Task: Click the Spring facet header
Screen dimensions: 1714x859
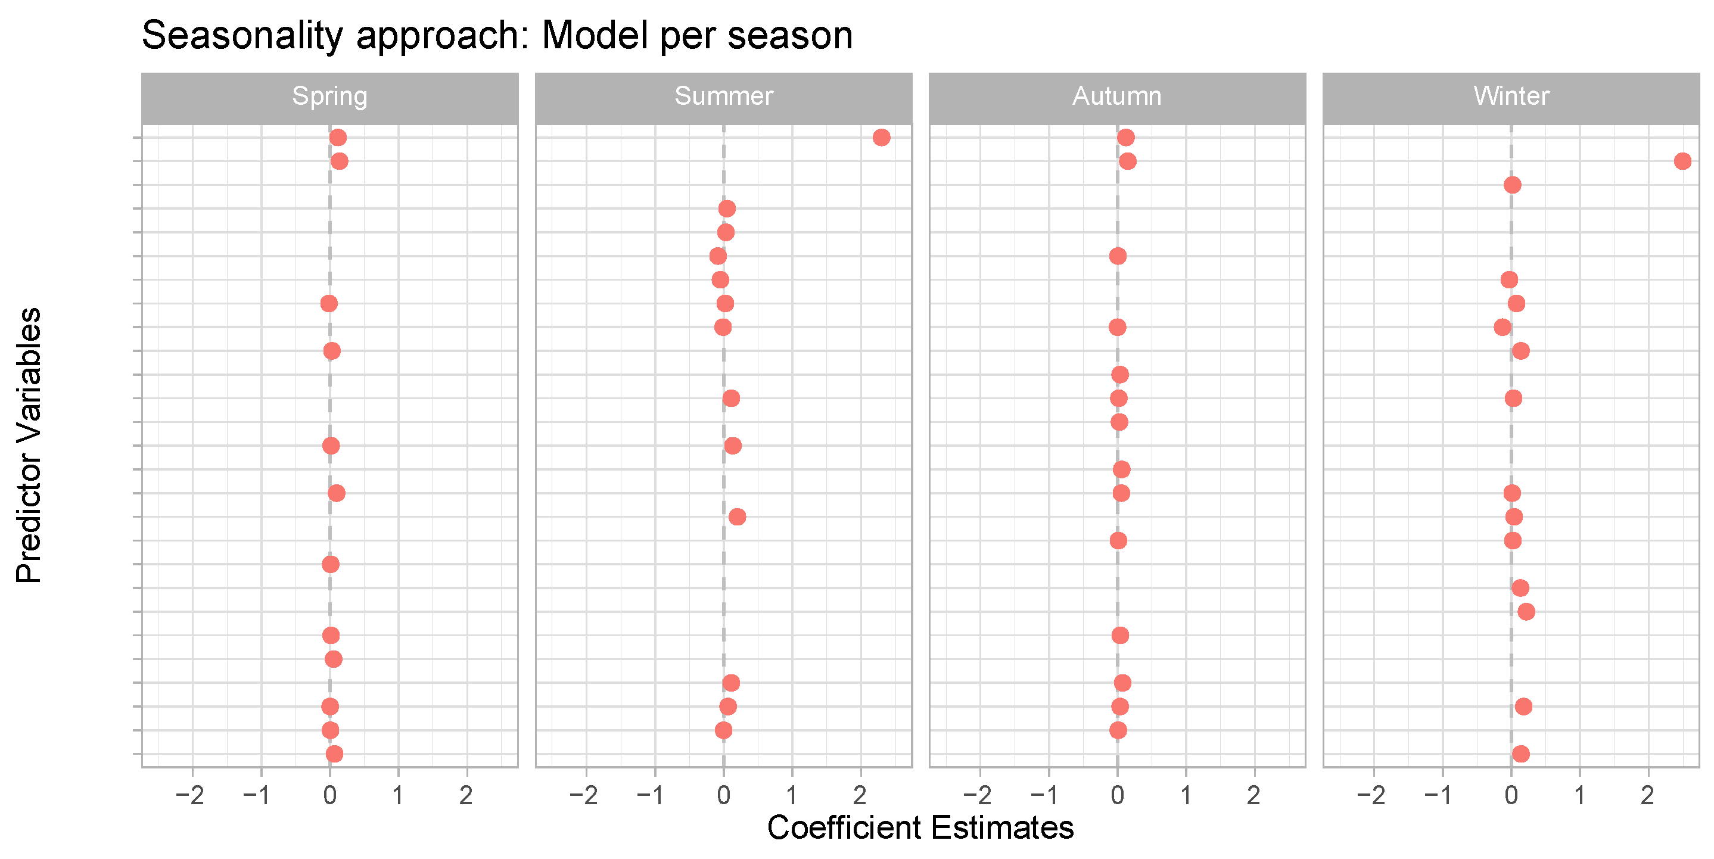Action: coord(329,97)
